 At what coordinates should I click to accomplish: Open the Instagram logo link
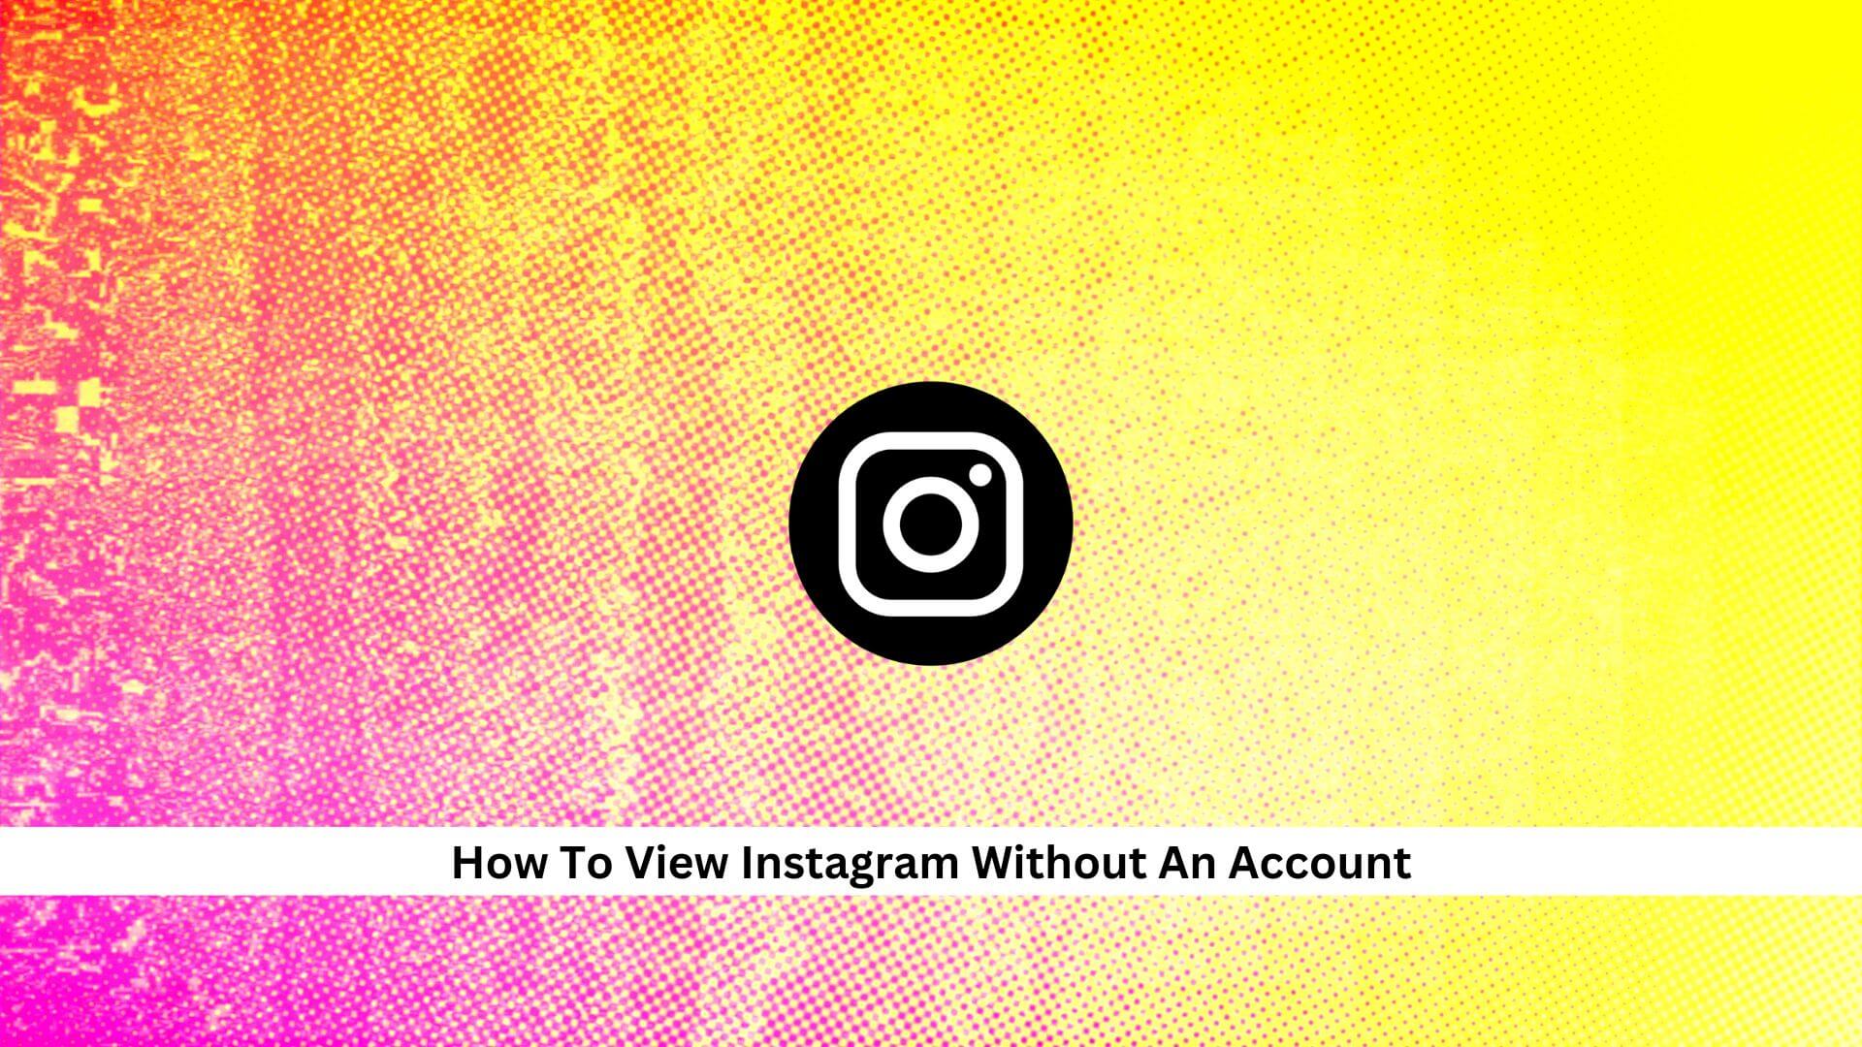930,523
